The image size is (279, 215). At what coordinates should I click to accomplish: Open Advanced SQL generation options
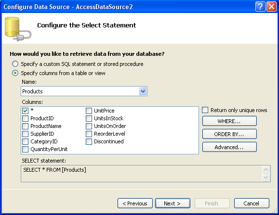[229, 147]
